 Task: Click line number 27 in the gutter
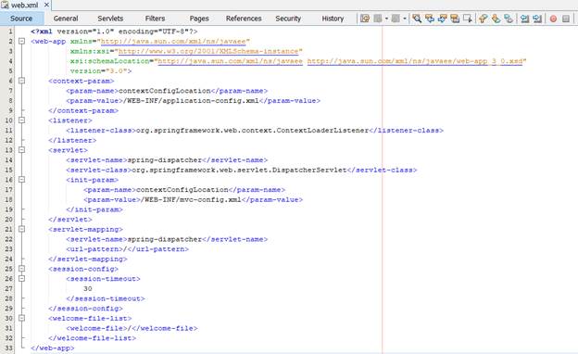click(8, 289)
